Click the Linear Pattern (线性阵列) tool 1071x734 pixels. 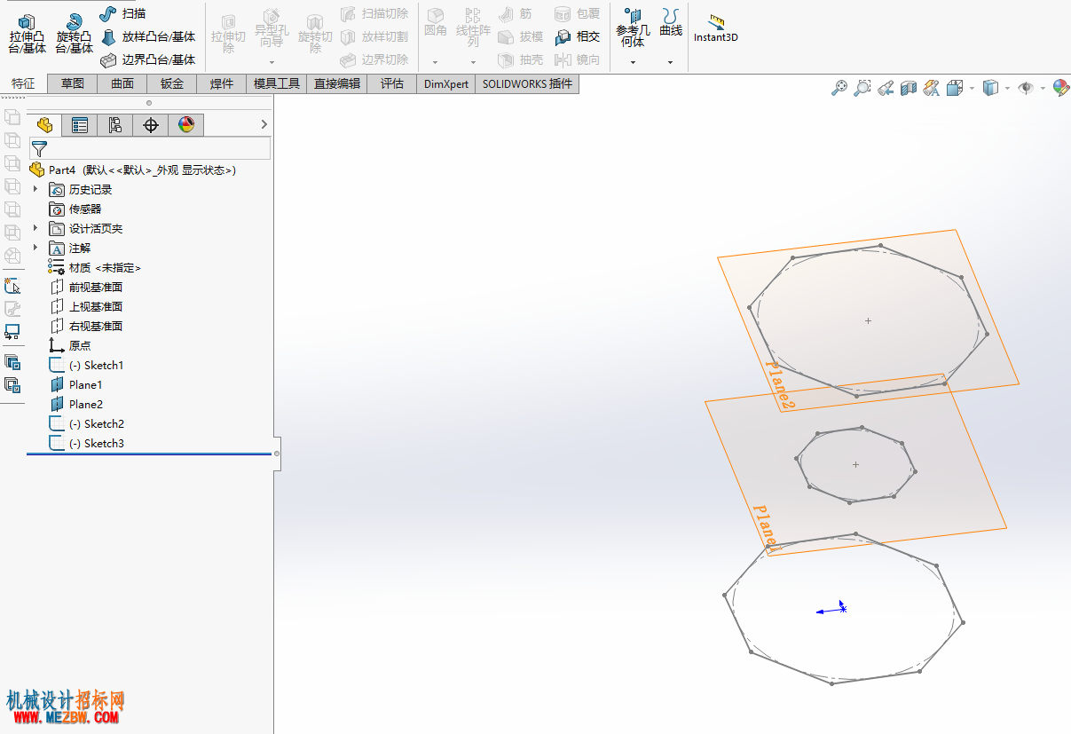click(473, 28)
